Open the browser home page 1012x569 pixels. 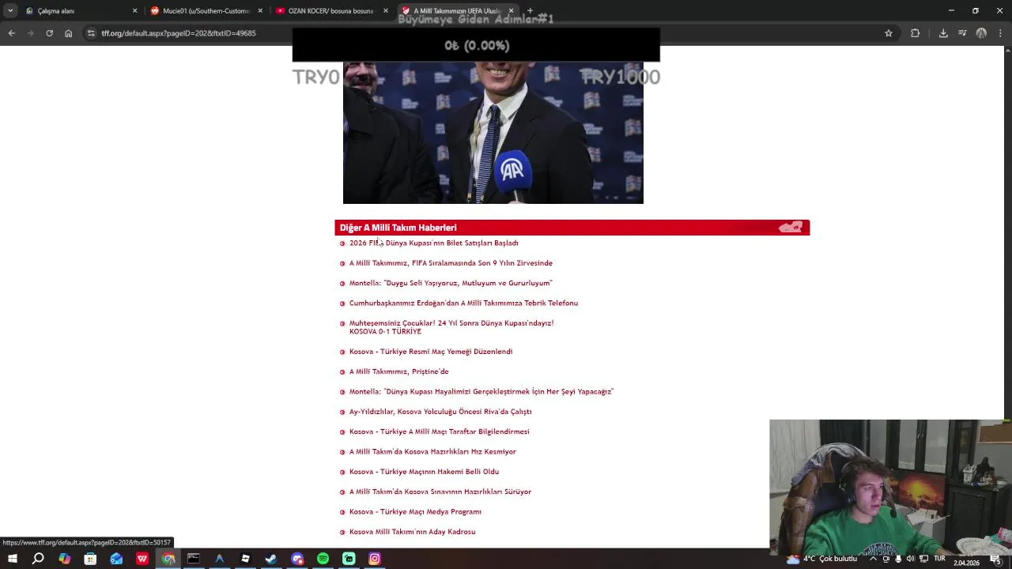coord(68,33)
